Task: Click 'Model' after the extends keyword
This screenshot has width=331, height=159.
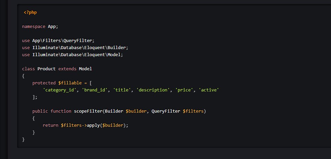Action: click(x=86, y=69)
